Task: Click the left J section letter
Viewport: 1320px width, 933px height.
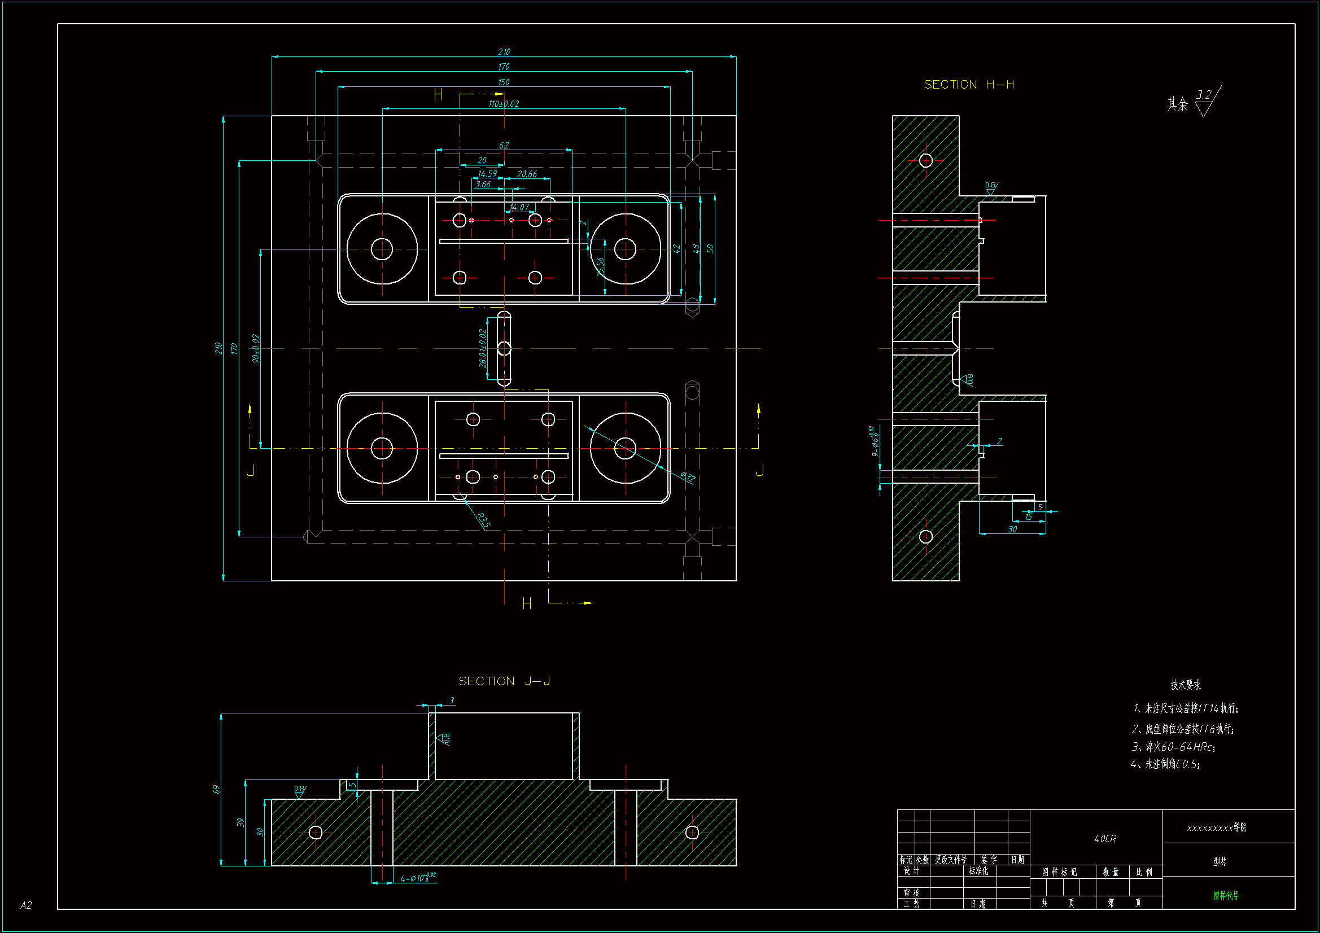Action: 250,471
